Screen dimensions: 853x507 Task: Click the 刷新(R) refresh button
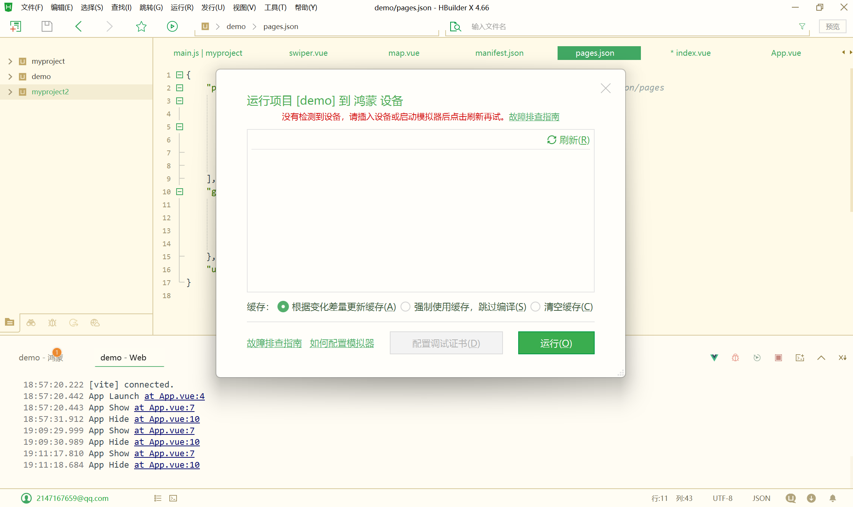568,140
